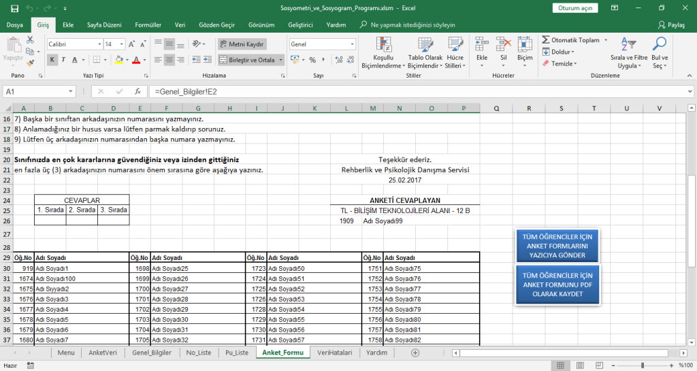This screenshot has height=371, width=697.
Task: Decrease the indent level
Action: click(196, 59)
